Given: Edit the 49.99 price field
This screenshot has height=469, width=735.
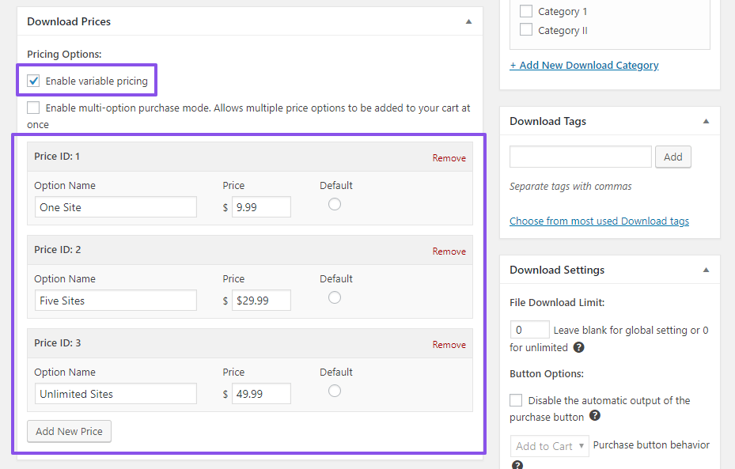Looking at the screenshot, I should click(x=261, y=394).
